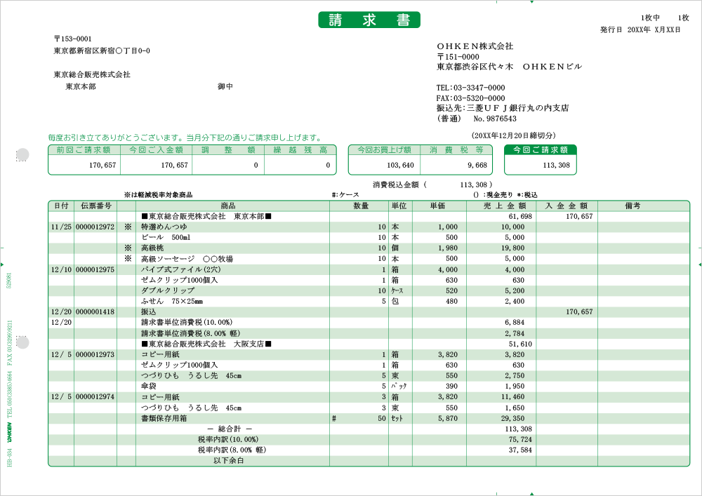Click the 高級桃 product name
This screenshot has height=496, width=702.
(x=152, y=248)
